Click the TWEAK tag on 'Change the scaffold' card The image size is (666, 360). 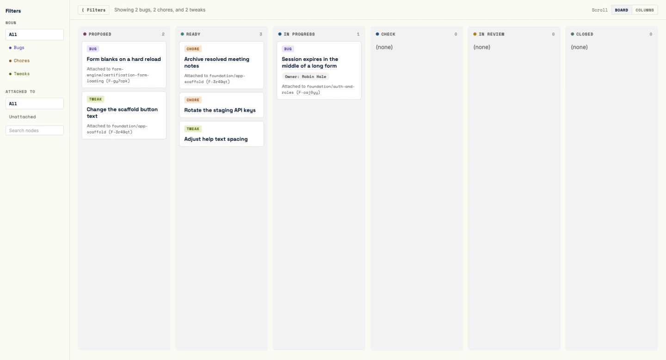(x=96, y=99)
